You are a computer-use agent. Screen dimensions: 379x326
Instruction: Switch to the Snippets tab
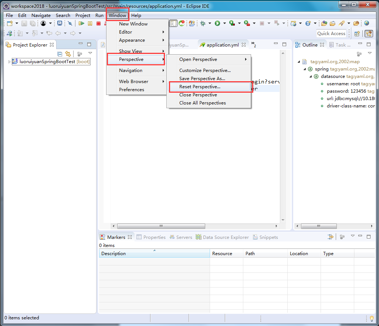pos(265,237)
